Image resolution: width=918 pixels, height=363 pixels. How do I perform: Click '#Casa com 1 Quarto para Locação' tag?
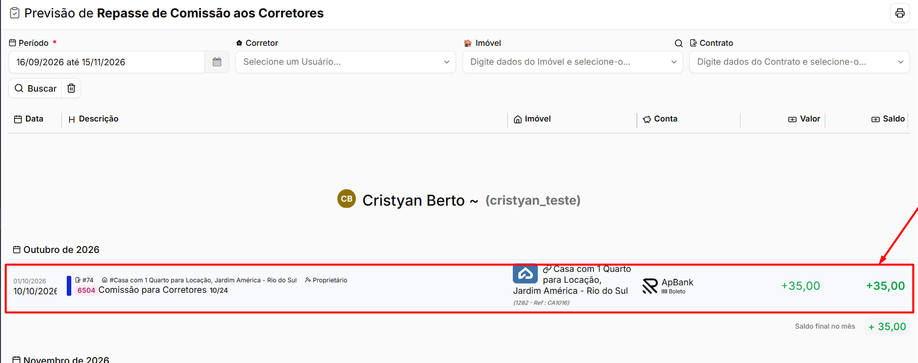pyautogui.click(x=199, y=280)
